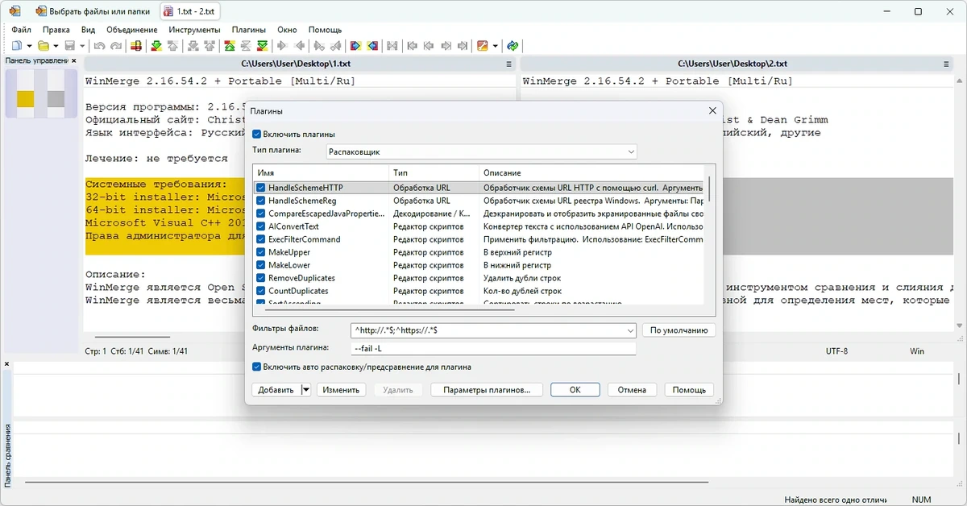Click the Next Conflict toolbar icon
This screenshot has height=506, width=967.
[x=193, y=46]
